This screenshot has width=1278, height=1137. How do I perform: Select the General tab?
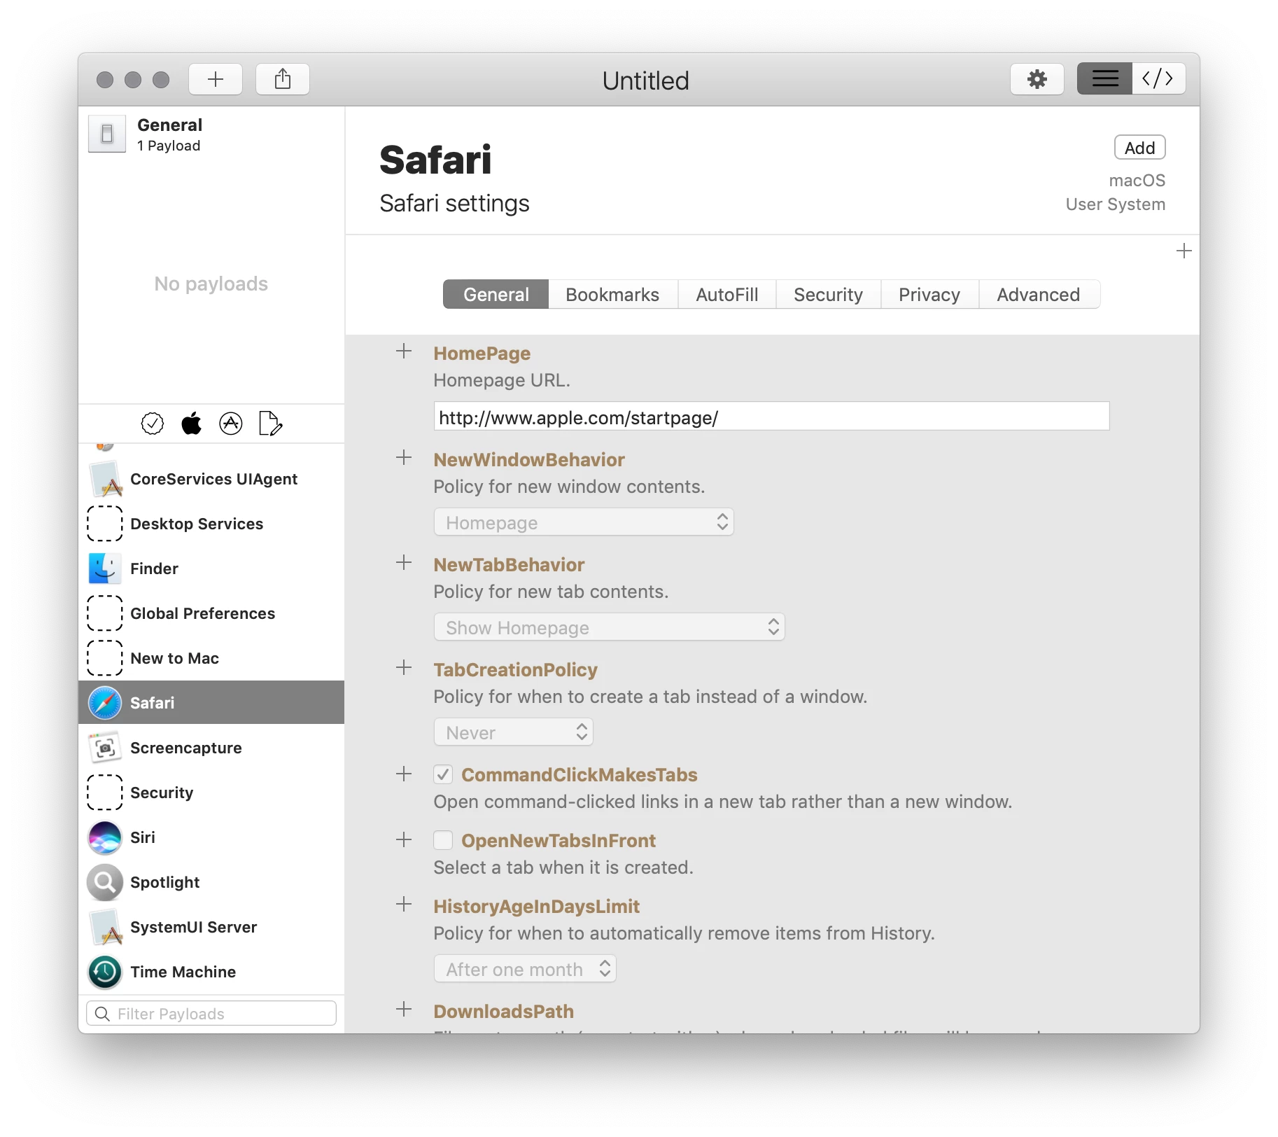click(x=496, y=294)
